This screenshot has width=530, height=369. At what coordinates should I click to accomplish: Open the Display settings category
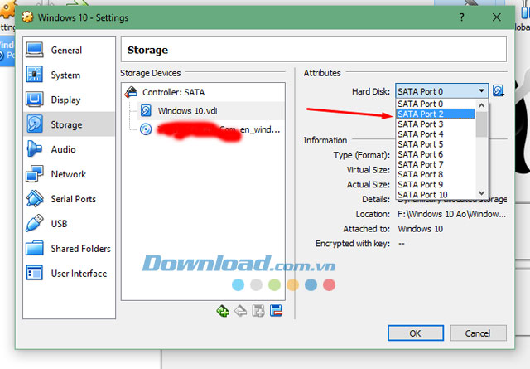pyautogui.click(x=70, y=100)
